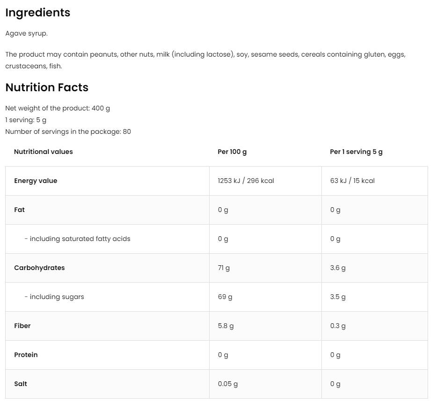Select the 63 kJ / 15 kcal cell

352,181
